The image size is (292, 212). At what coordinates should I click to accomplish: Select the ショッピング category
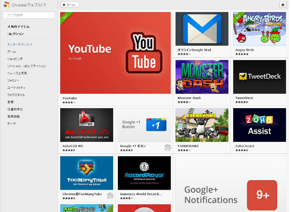point(15,59)
